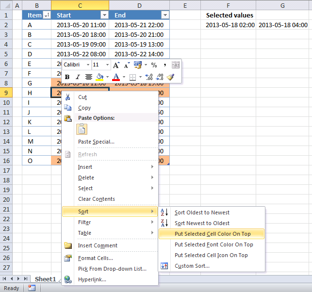
Task: Open the Filter submenu
Action: (110, 222)
